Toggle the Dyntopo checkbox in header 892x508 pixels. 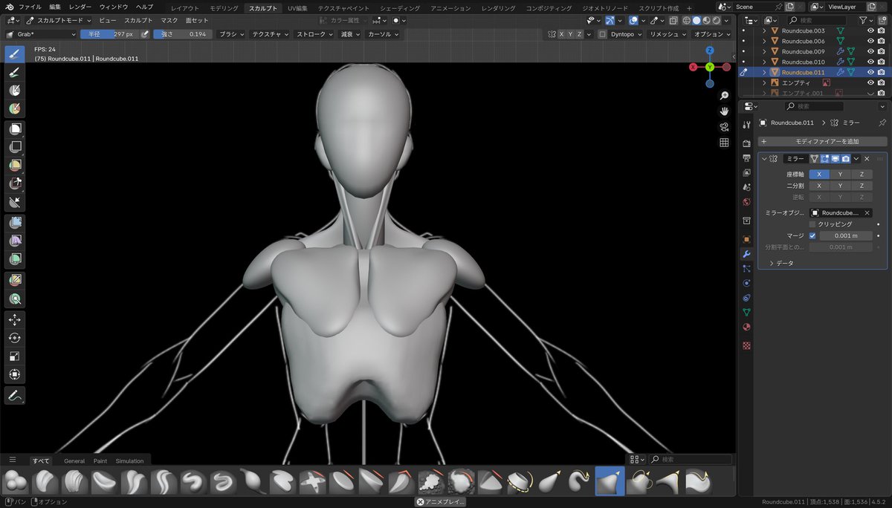point(602,34)
